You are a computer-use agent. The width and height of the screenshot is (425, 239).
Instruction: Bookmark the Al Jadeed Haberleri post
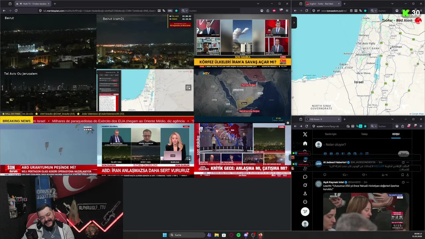tap(402, 175)
